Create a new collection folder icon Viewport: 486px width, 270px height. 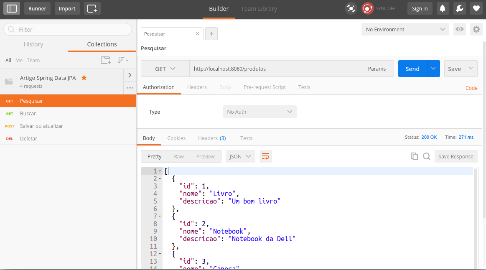pos(106,60)
